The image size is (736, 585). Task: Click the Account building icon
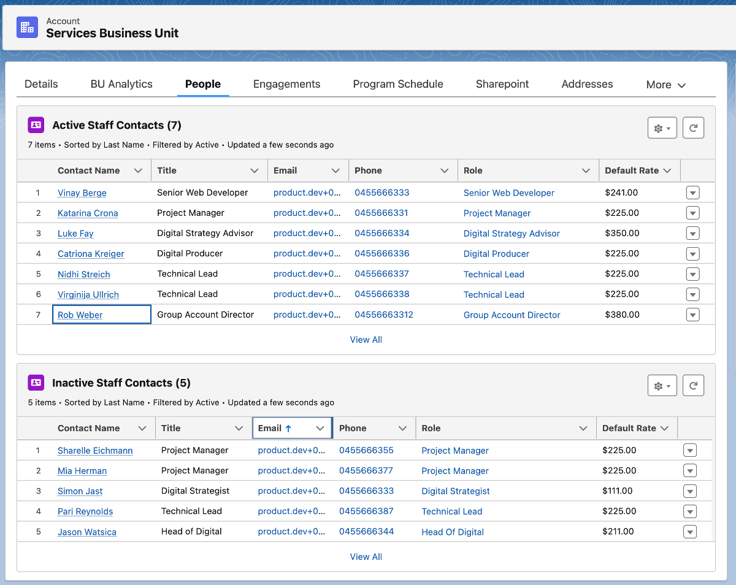point(27,27)
